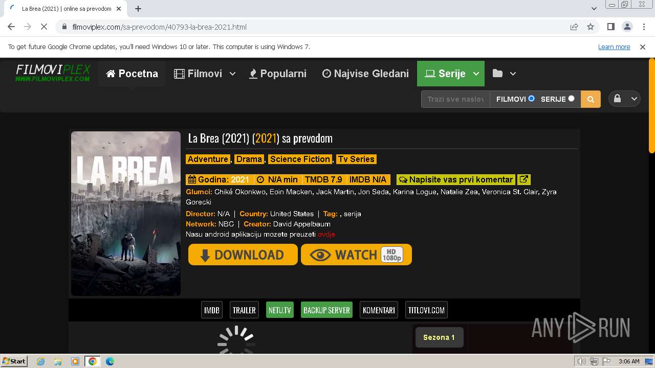Open the IMDB tab button

212,310
